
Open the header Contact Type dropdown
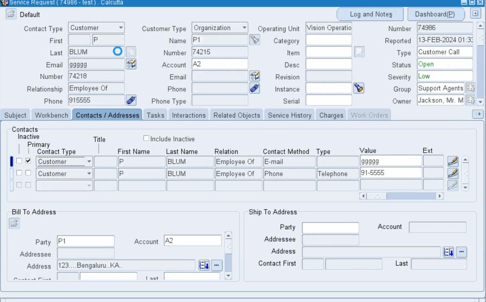121,27
